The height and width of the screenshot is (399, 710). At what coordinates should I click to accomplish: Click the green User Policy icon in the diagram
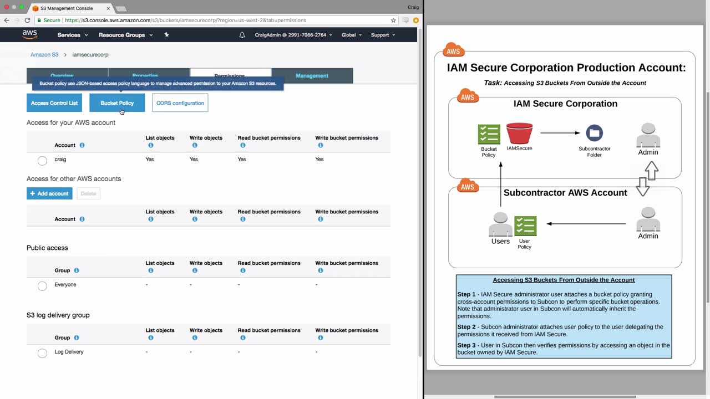[x=525, y=226]
